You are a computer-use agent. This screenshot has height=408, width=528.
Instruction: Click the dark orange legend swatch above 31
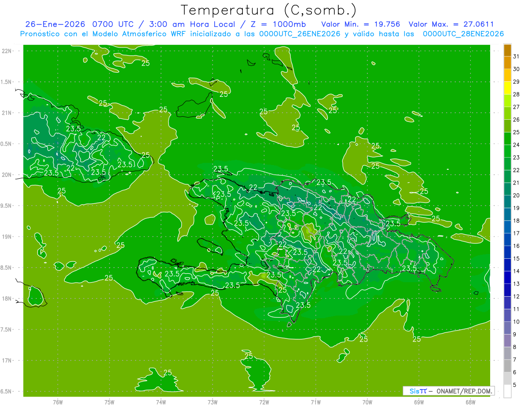coord(507,51)
